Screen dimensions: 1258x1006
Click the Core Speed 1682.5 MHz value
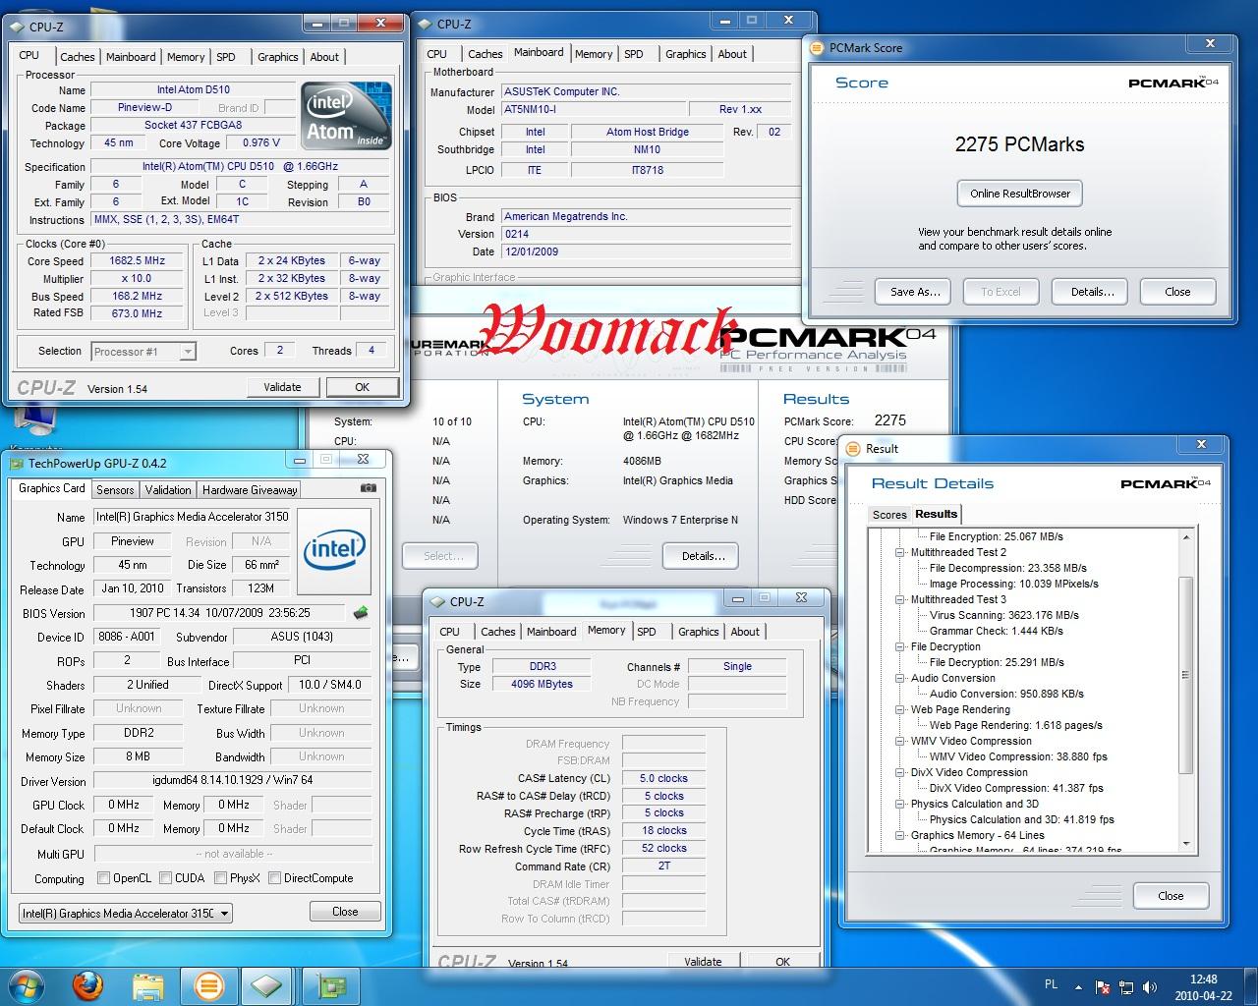(137, 261)
